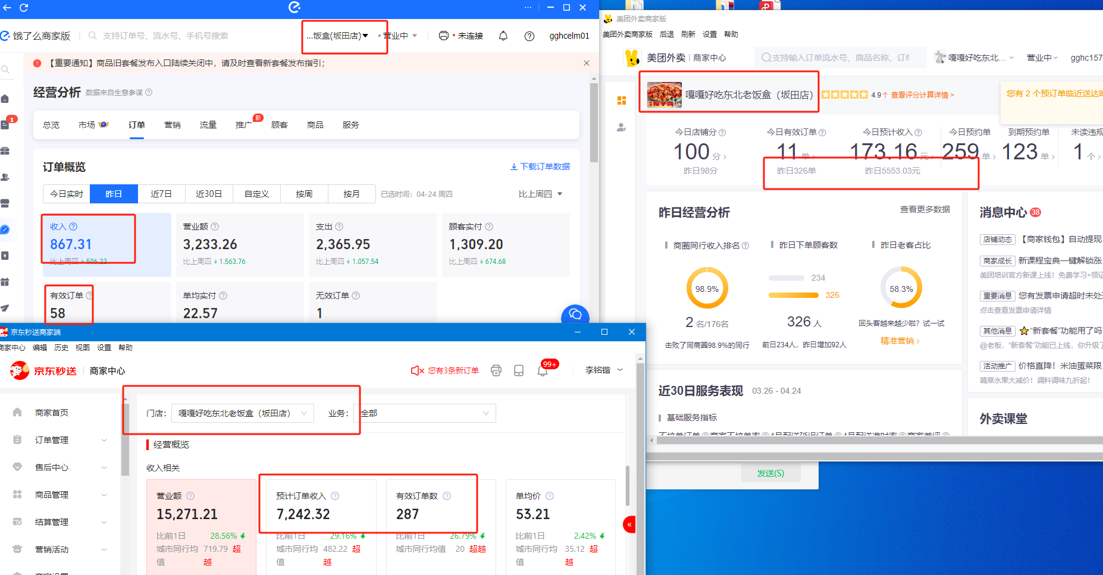Click the gift icon in Ele.me sidebar
This screenshot has width=1103, height=575.
pos(5,282)
